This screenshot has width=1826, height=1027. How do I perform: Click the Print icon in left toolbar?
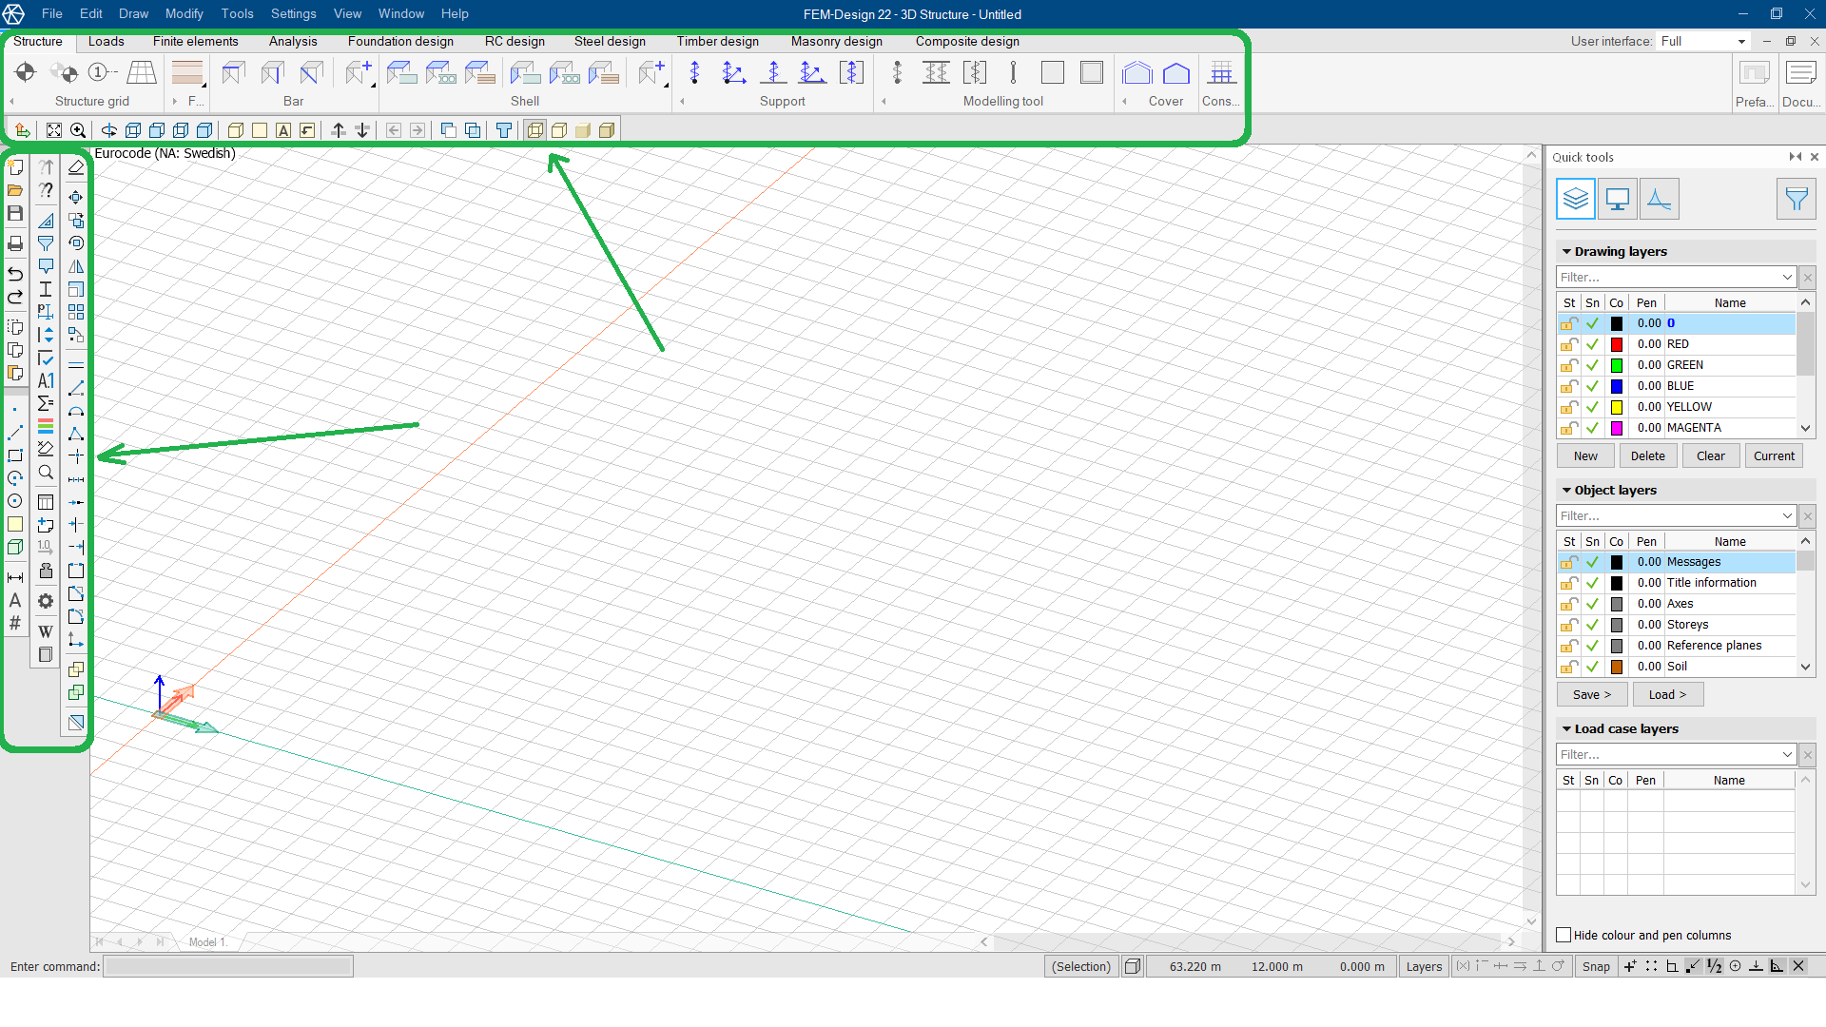click(x=15, y=244)
